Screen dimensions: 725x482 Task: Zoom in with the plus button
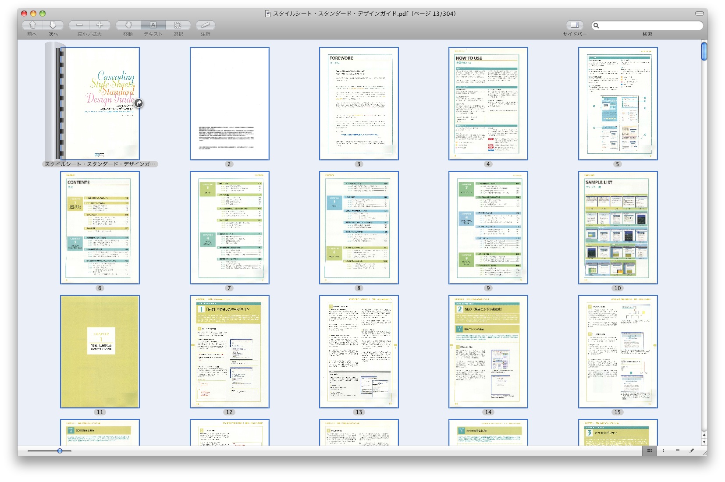(x=100, y=25)
